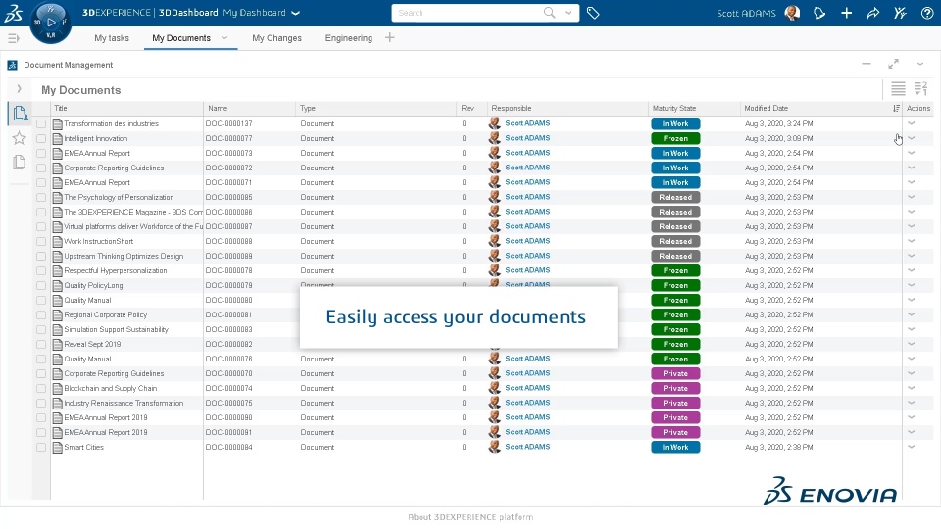The height and width of the screenshot is (529, 941).
Task: Minimize the Document Management widget
Action: [866, 64]
